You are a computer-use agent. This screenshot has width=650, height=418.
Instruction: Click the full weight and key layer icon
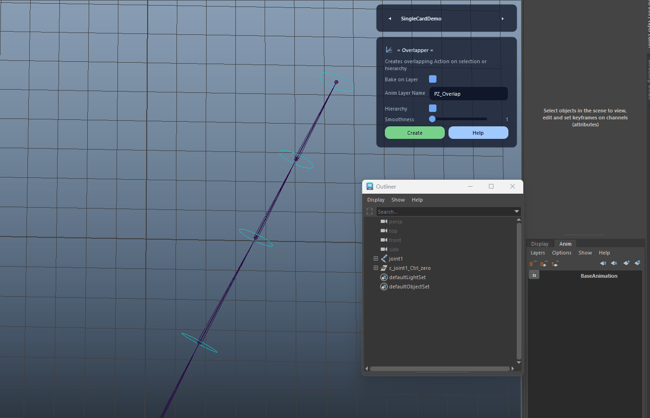555,263
